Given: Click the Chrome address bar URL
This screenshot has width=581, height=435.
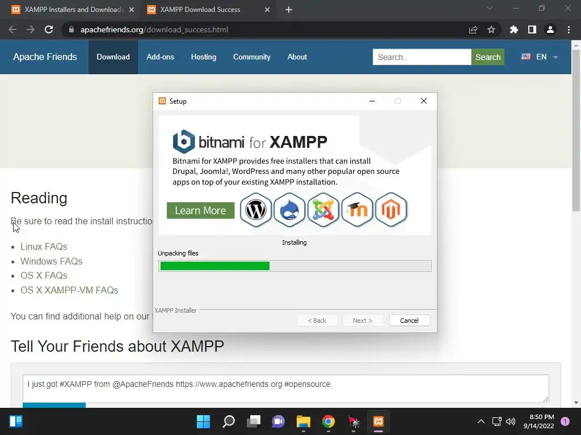Looking at the screenshot, I should click(154, 29).
